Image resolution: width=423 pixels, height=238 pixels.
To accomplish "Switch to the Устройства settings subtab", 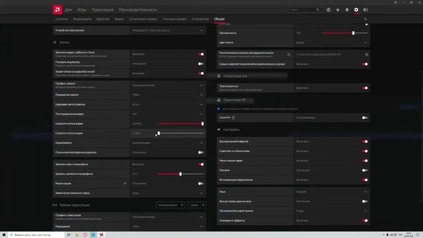I will [x=200, y=19].
